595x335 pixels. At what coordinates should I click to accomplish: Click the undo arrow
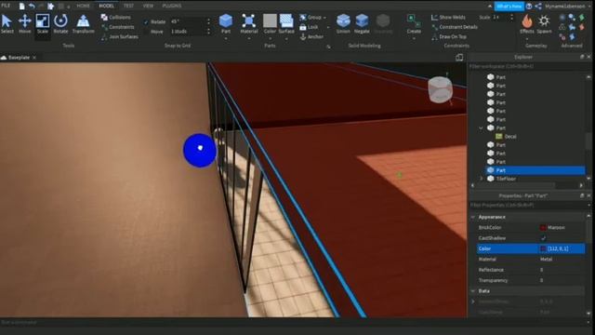[x=32, y=7]
